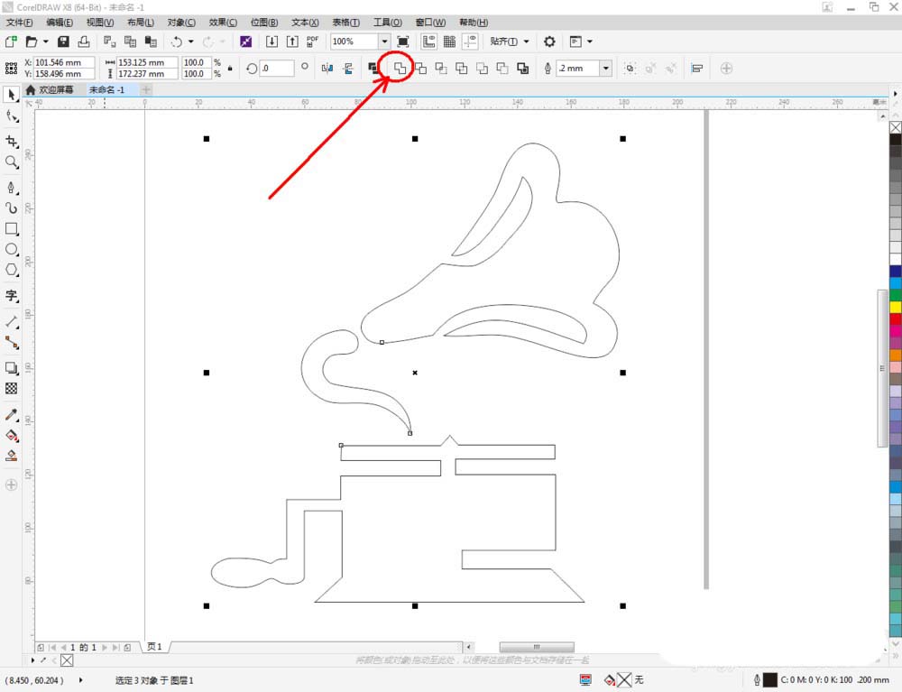This screenshot has width=902, height=692.
Task: Add a new document with plus tab
Action: click(x=146, y=89)
